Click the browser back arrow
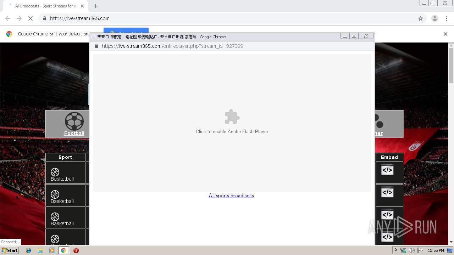 (x=8, y=18)
